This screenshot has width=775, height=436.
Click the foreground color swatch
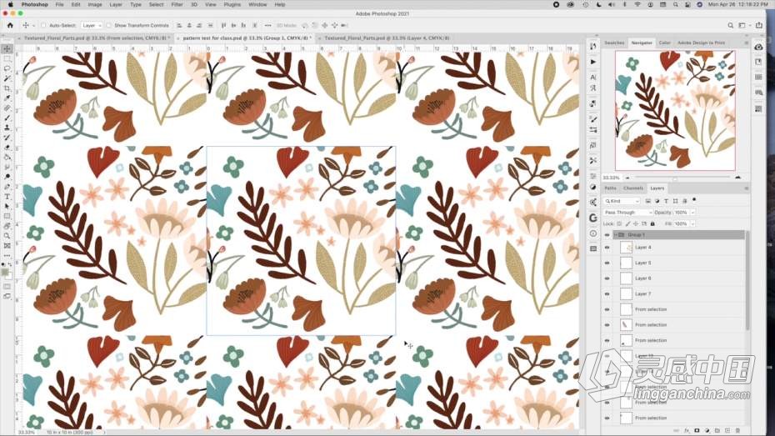tap(6, 273)
